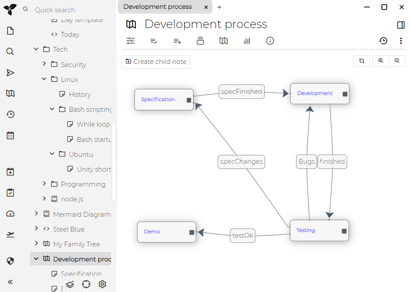Click the Create child note button

click(156, 62)
